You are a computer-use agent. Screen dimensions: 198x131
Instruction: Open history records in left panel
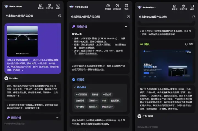(50, 6)
